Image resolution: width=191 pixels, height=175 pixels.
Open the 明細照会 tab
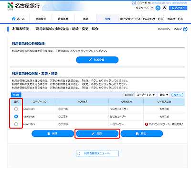point(41,19)
